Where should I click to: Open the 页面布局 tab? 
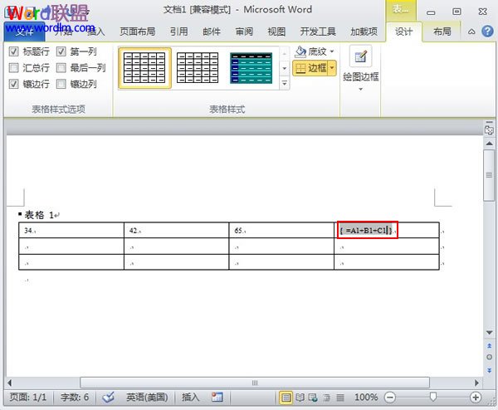click(x=138, y=32)
